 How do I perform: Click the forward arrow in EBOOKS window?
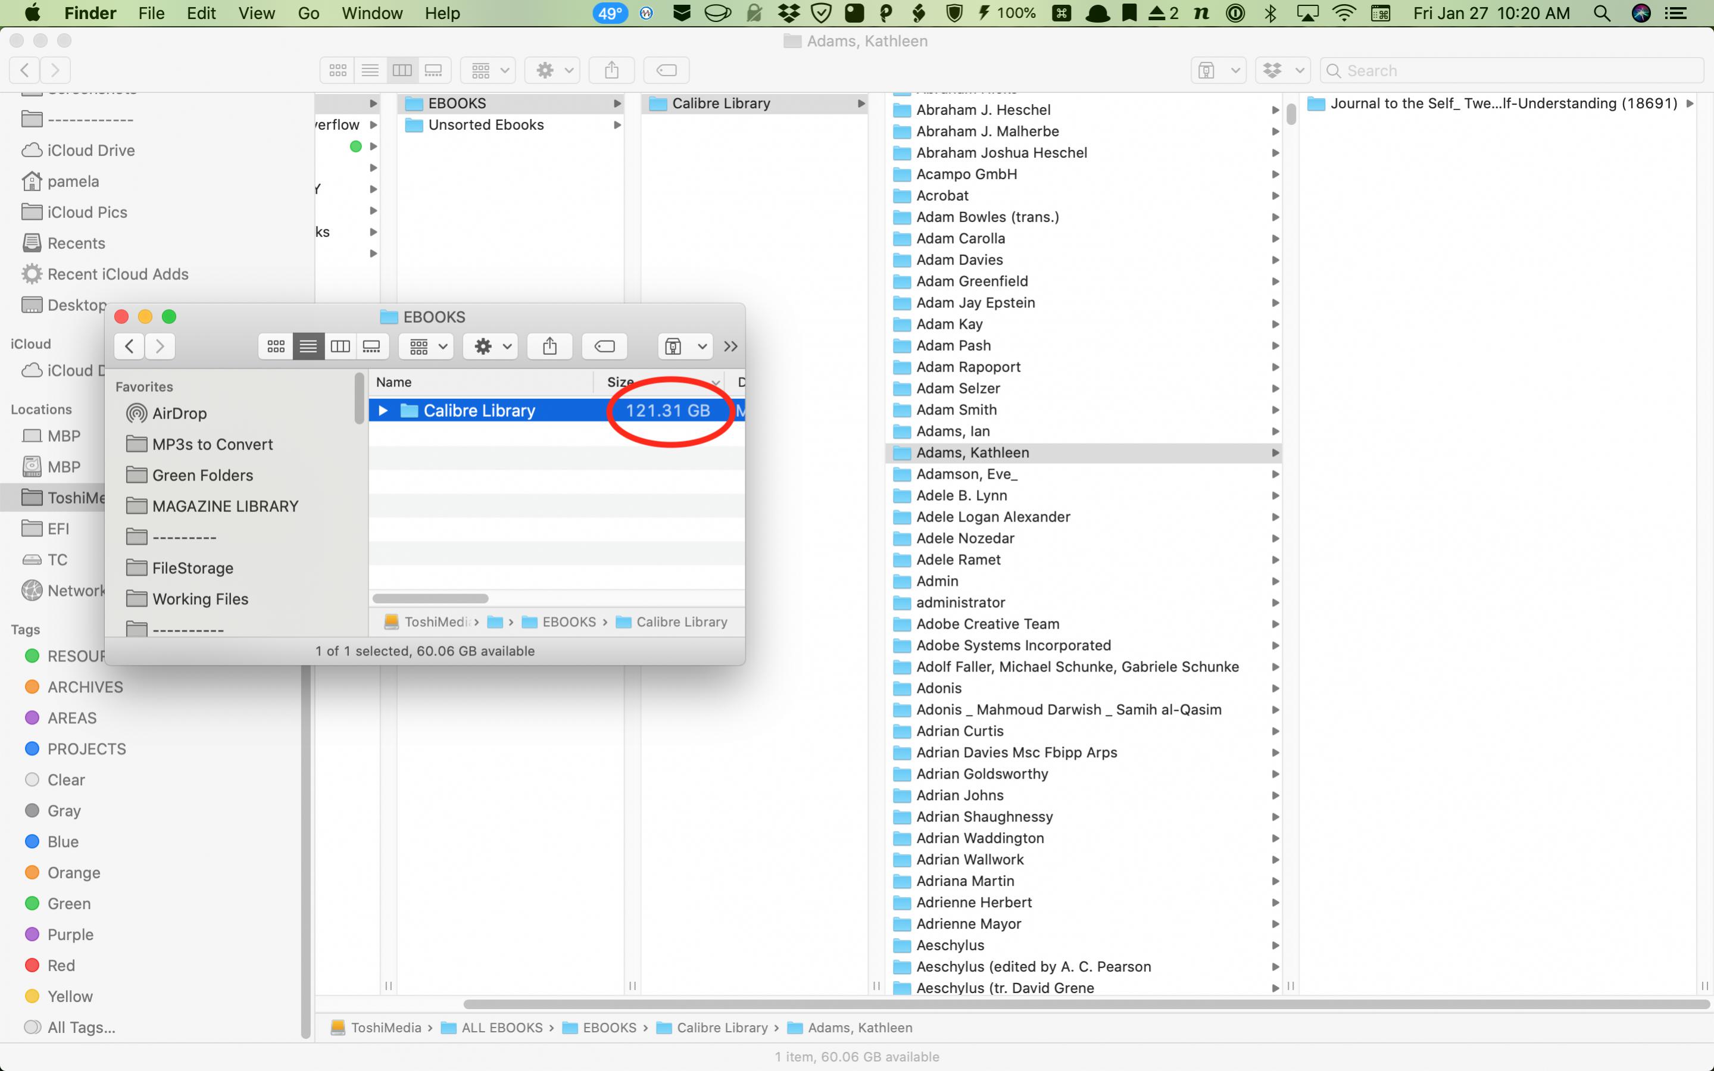[x=160, y=346]
